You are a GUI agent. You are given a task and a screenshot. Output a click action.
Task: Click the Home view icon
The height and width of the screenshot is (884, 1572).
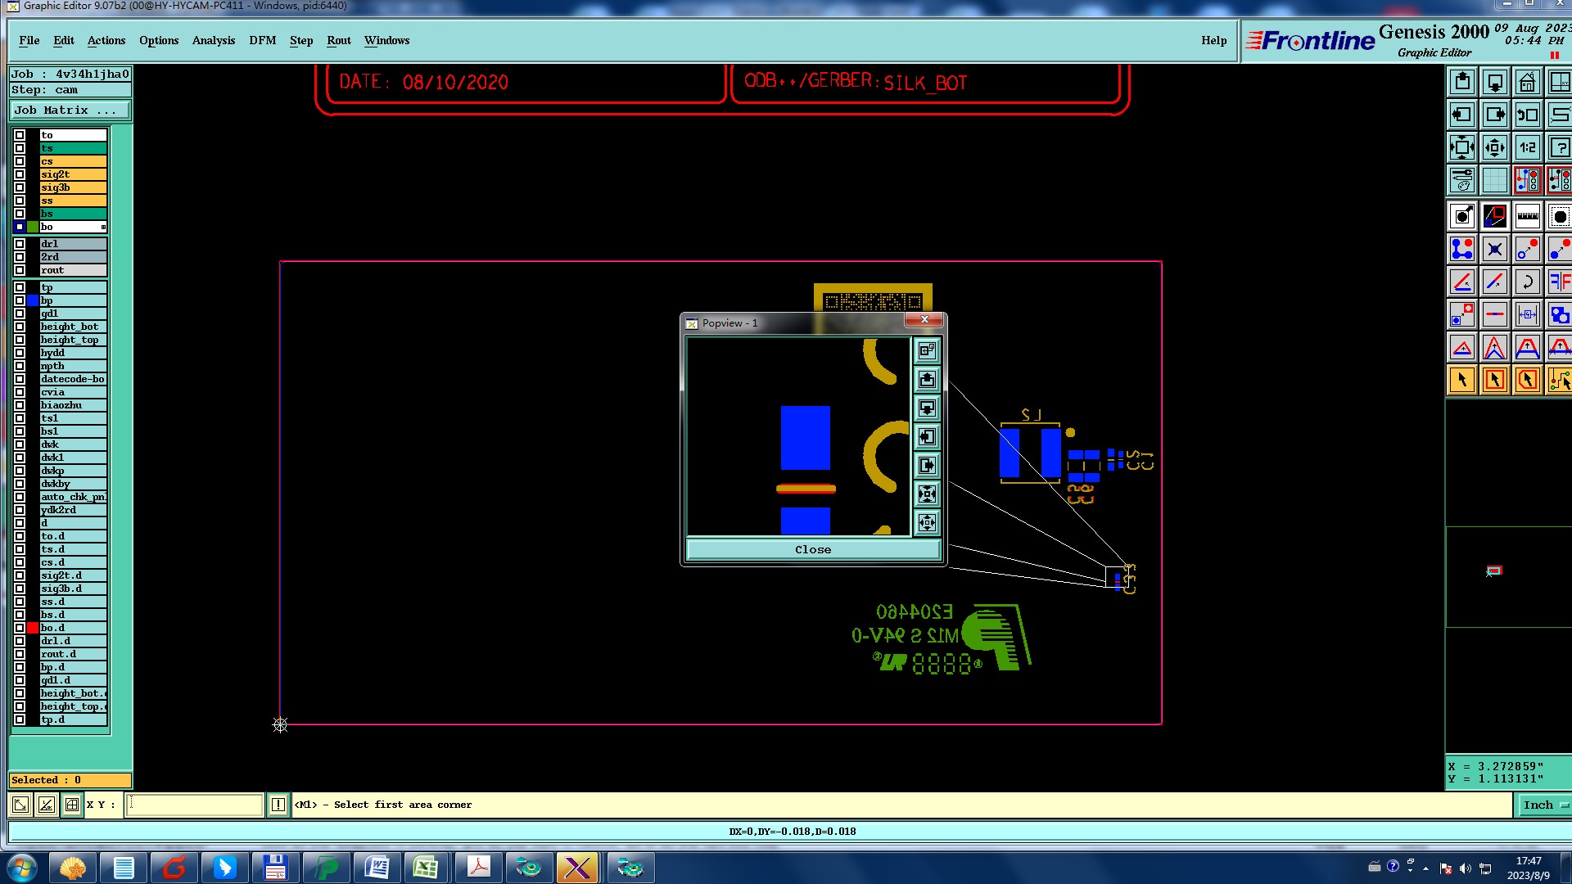tap(1527, 83)
